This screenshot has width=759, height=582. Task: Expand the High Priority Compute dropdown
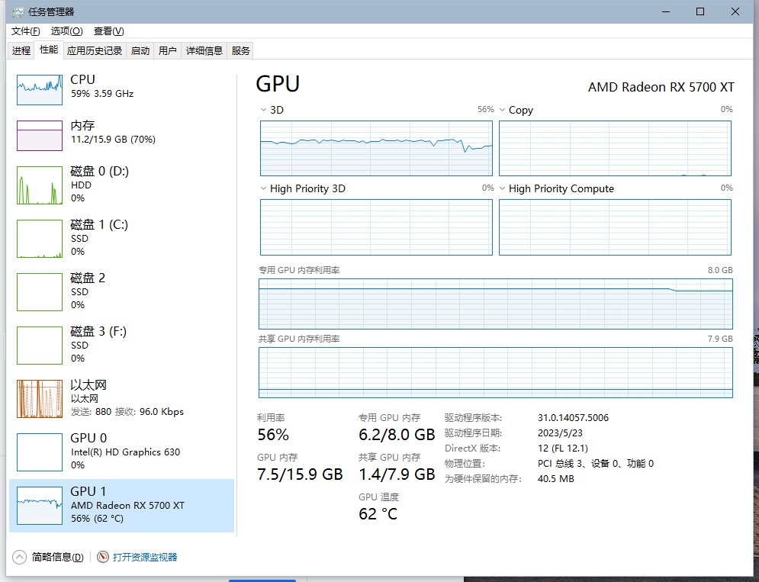(503, 188)
